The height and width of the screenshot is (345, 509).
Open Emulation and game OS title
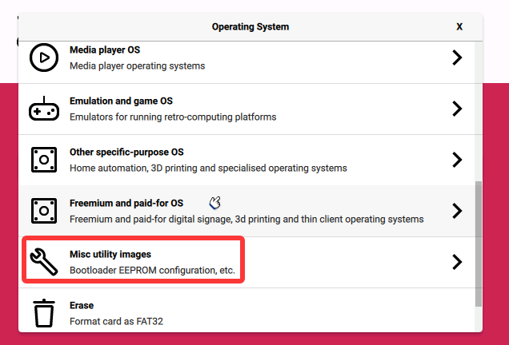pos(121,101)
